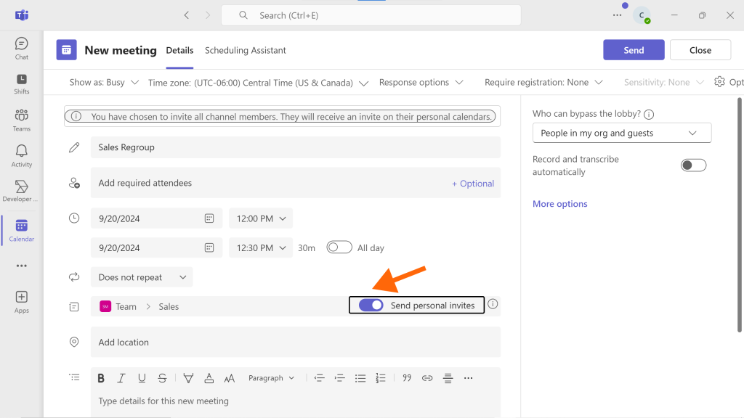The image size is (744, 418).
Task: Click the Add location field
Action: click(296, 343)
